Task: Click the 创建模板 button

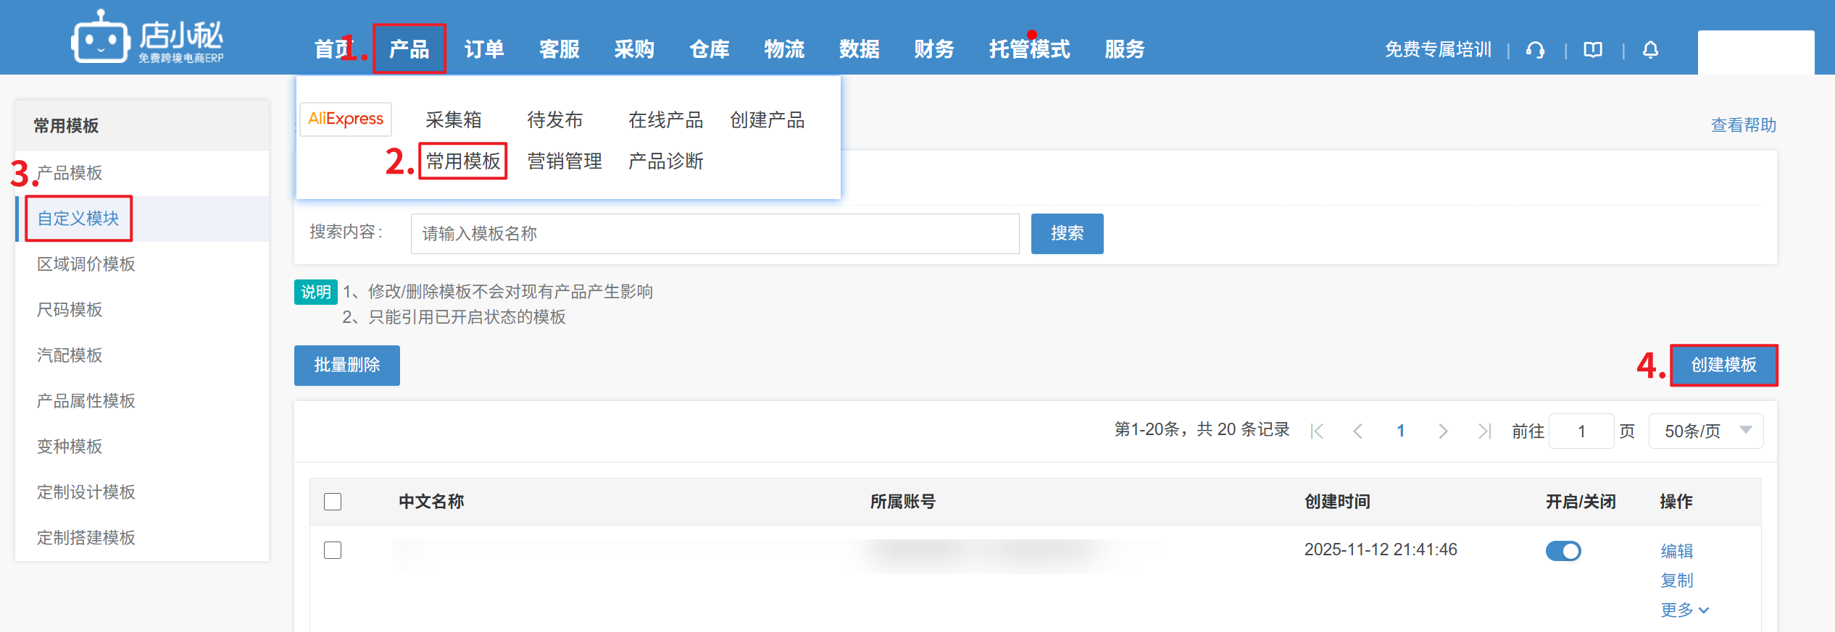Action: click(1723, 365)
